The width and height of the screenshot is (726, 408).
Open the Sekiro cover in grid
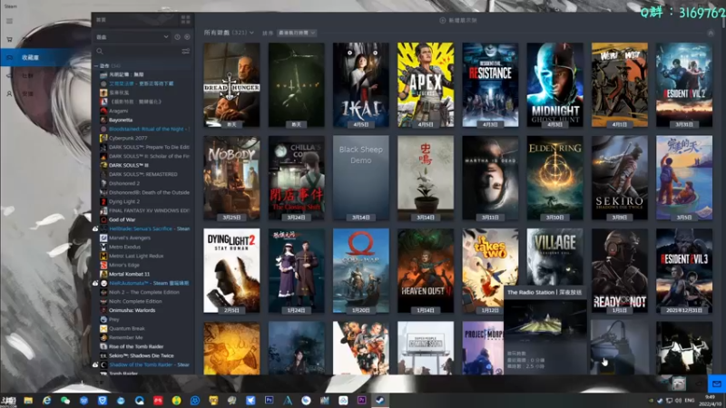[x=620, y=178]
